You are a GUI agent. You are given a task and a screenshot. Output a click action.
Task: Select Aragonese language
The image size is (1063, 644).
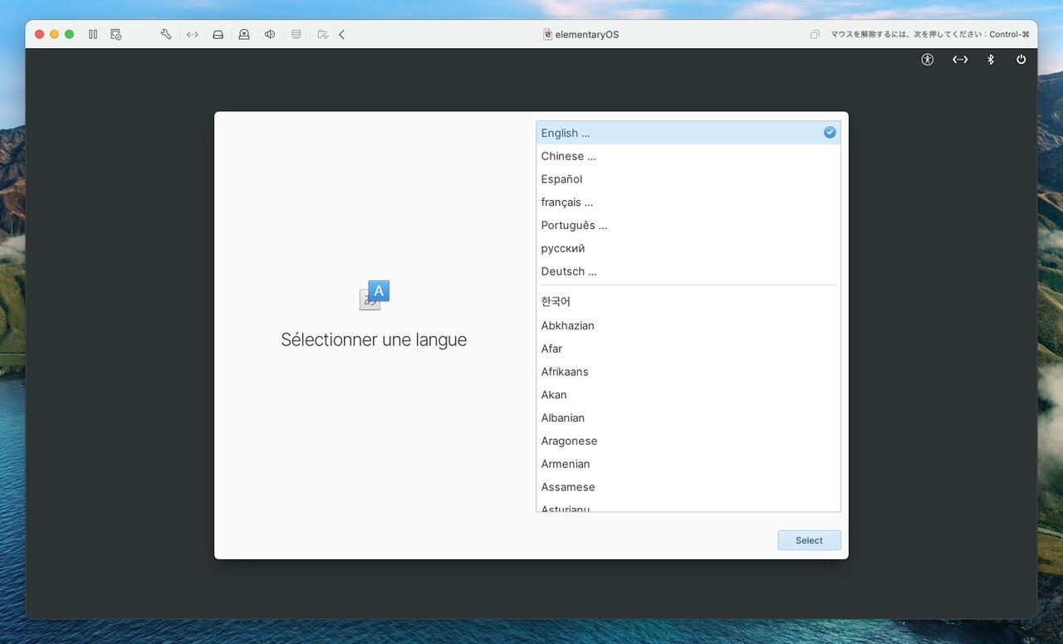688,441
